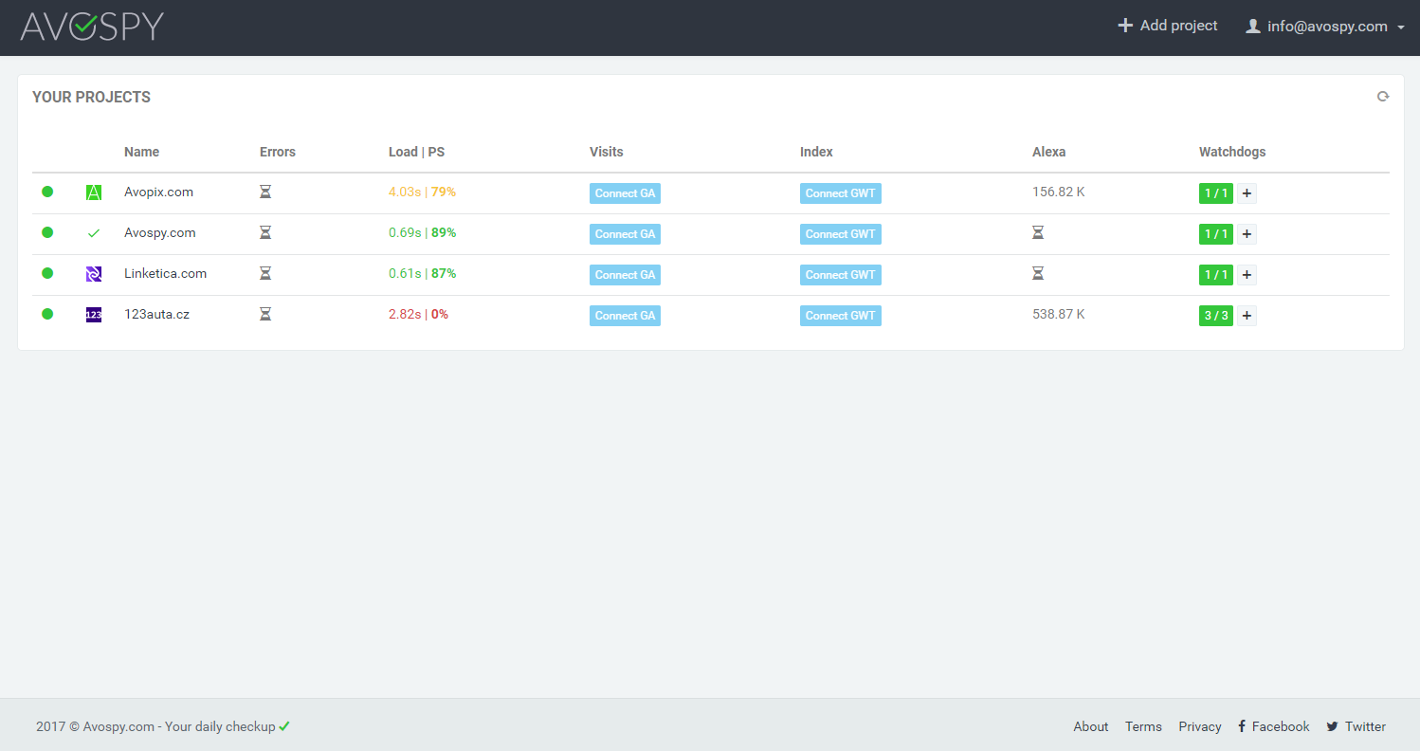Click the 156.82 K Alexa value
The image size is (1420, 751).
coord(1059,192)
